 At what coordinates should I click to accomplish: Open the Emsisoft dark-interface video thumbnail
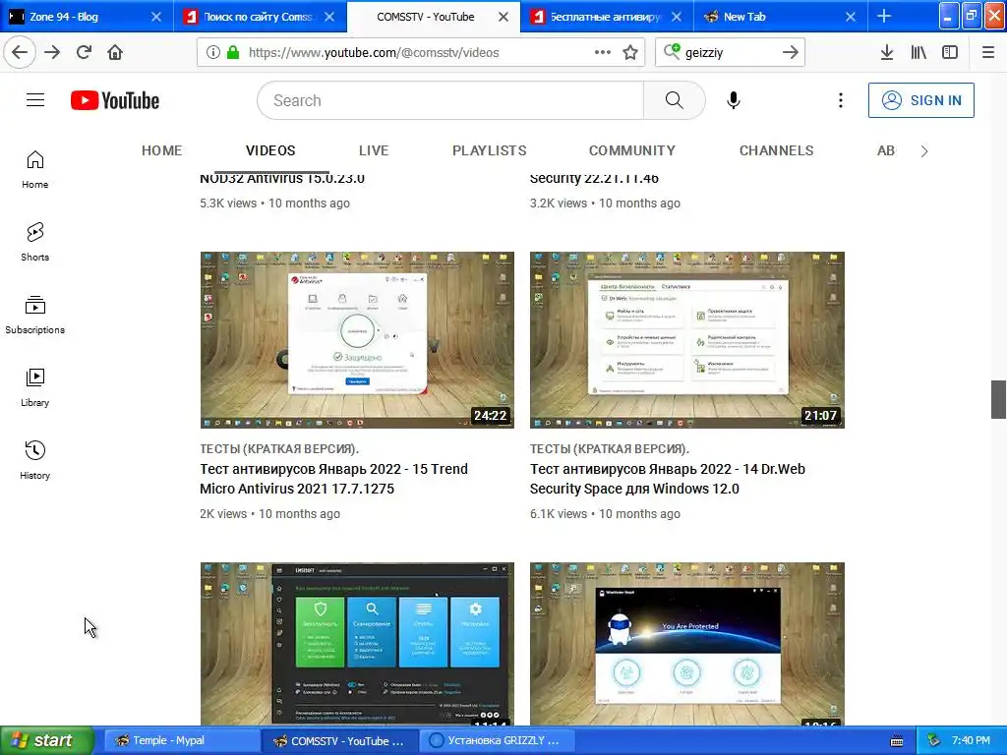[357, 644]
